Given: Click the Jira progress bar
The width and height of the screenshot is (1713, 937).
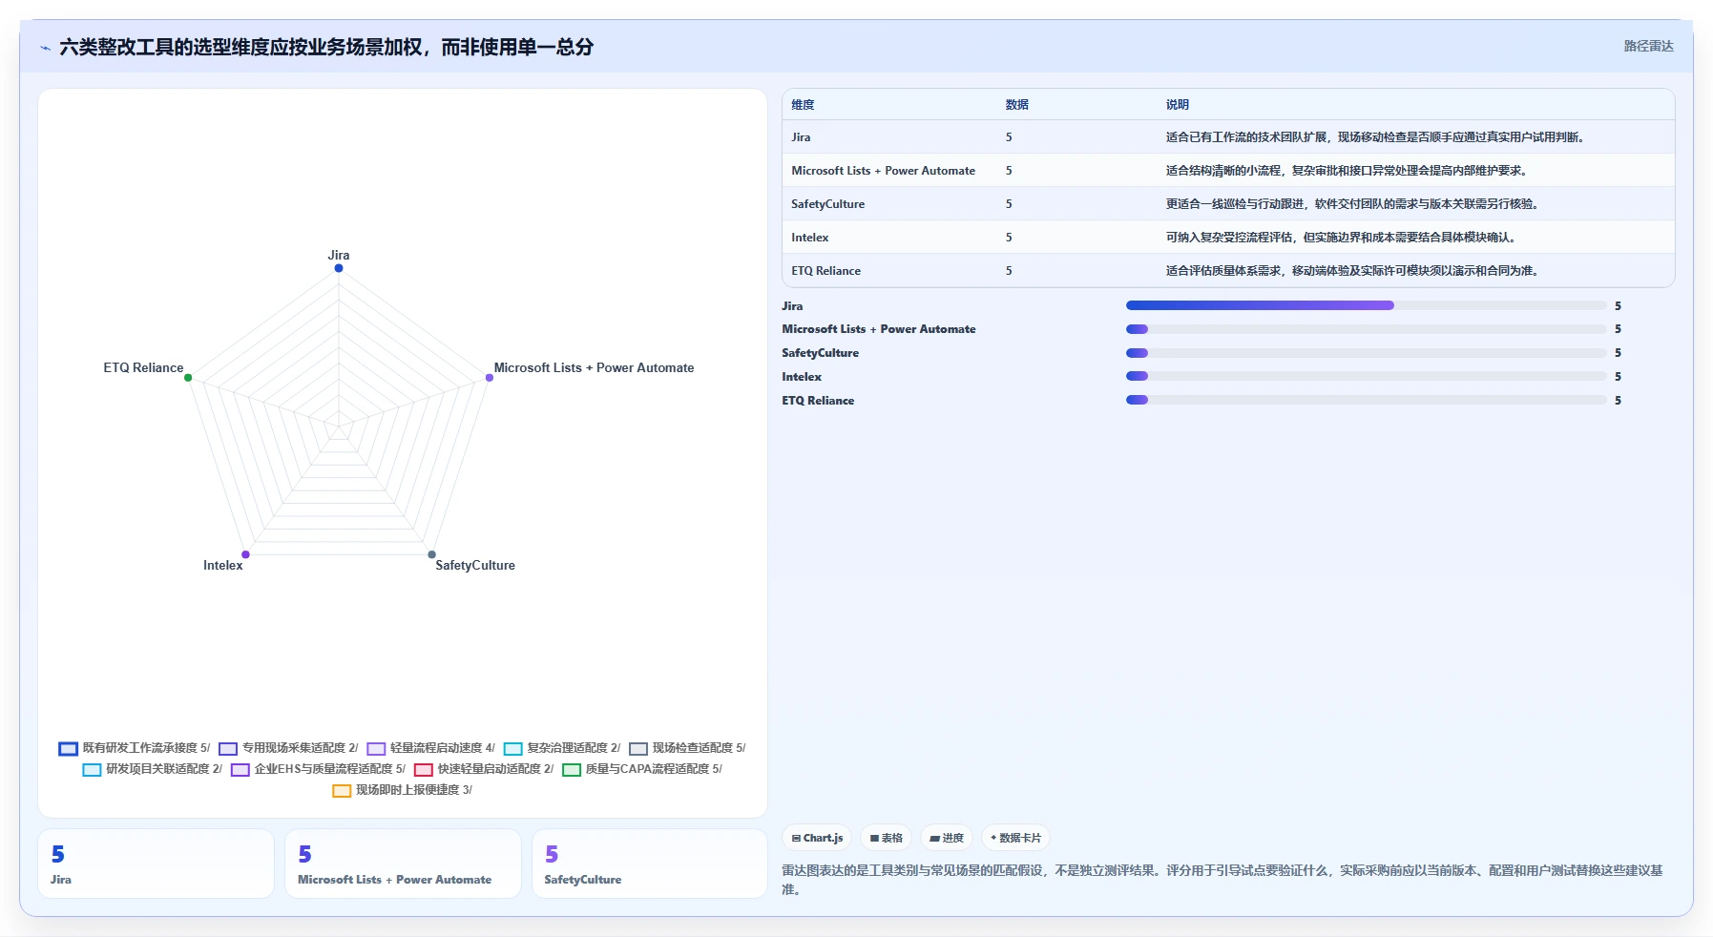Looking at the screenshot, I should [1366, 305].
